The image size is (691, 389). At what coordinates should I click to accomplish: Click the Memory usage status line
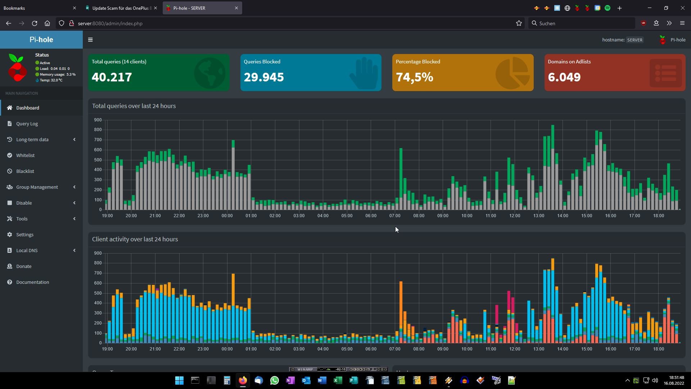[55, 74]
